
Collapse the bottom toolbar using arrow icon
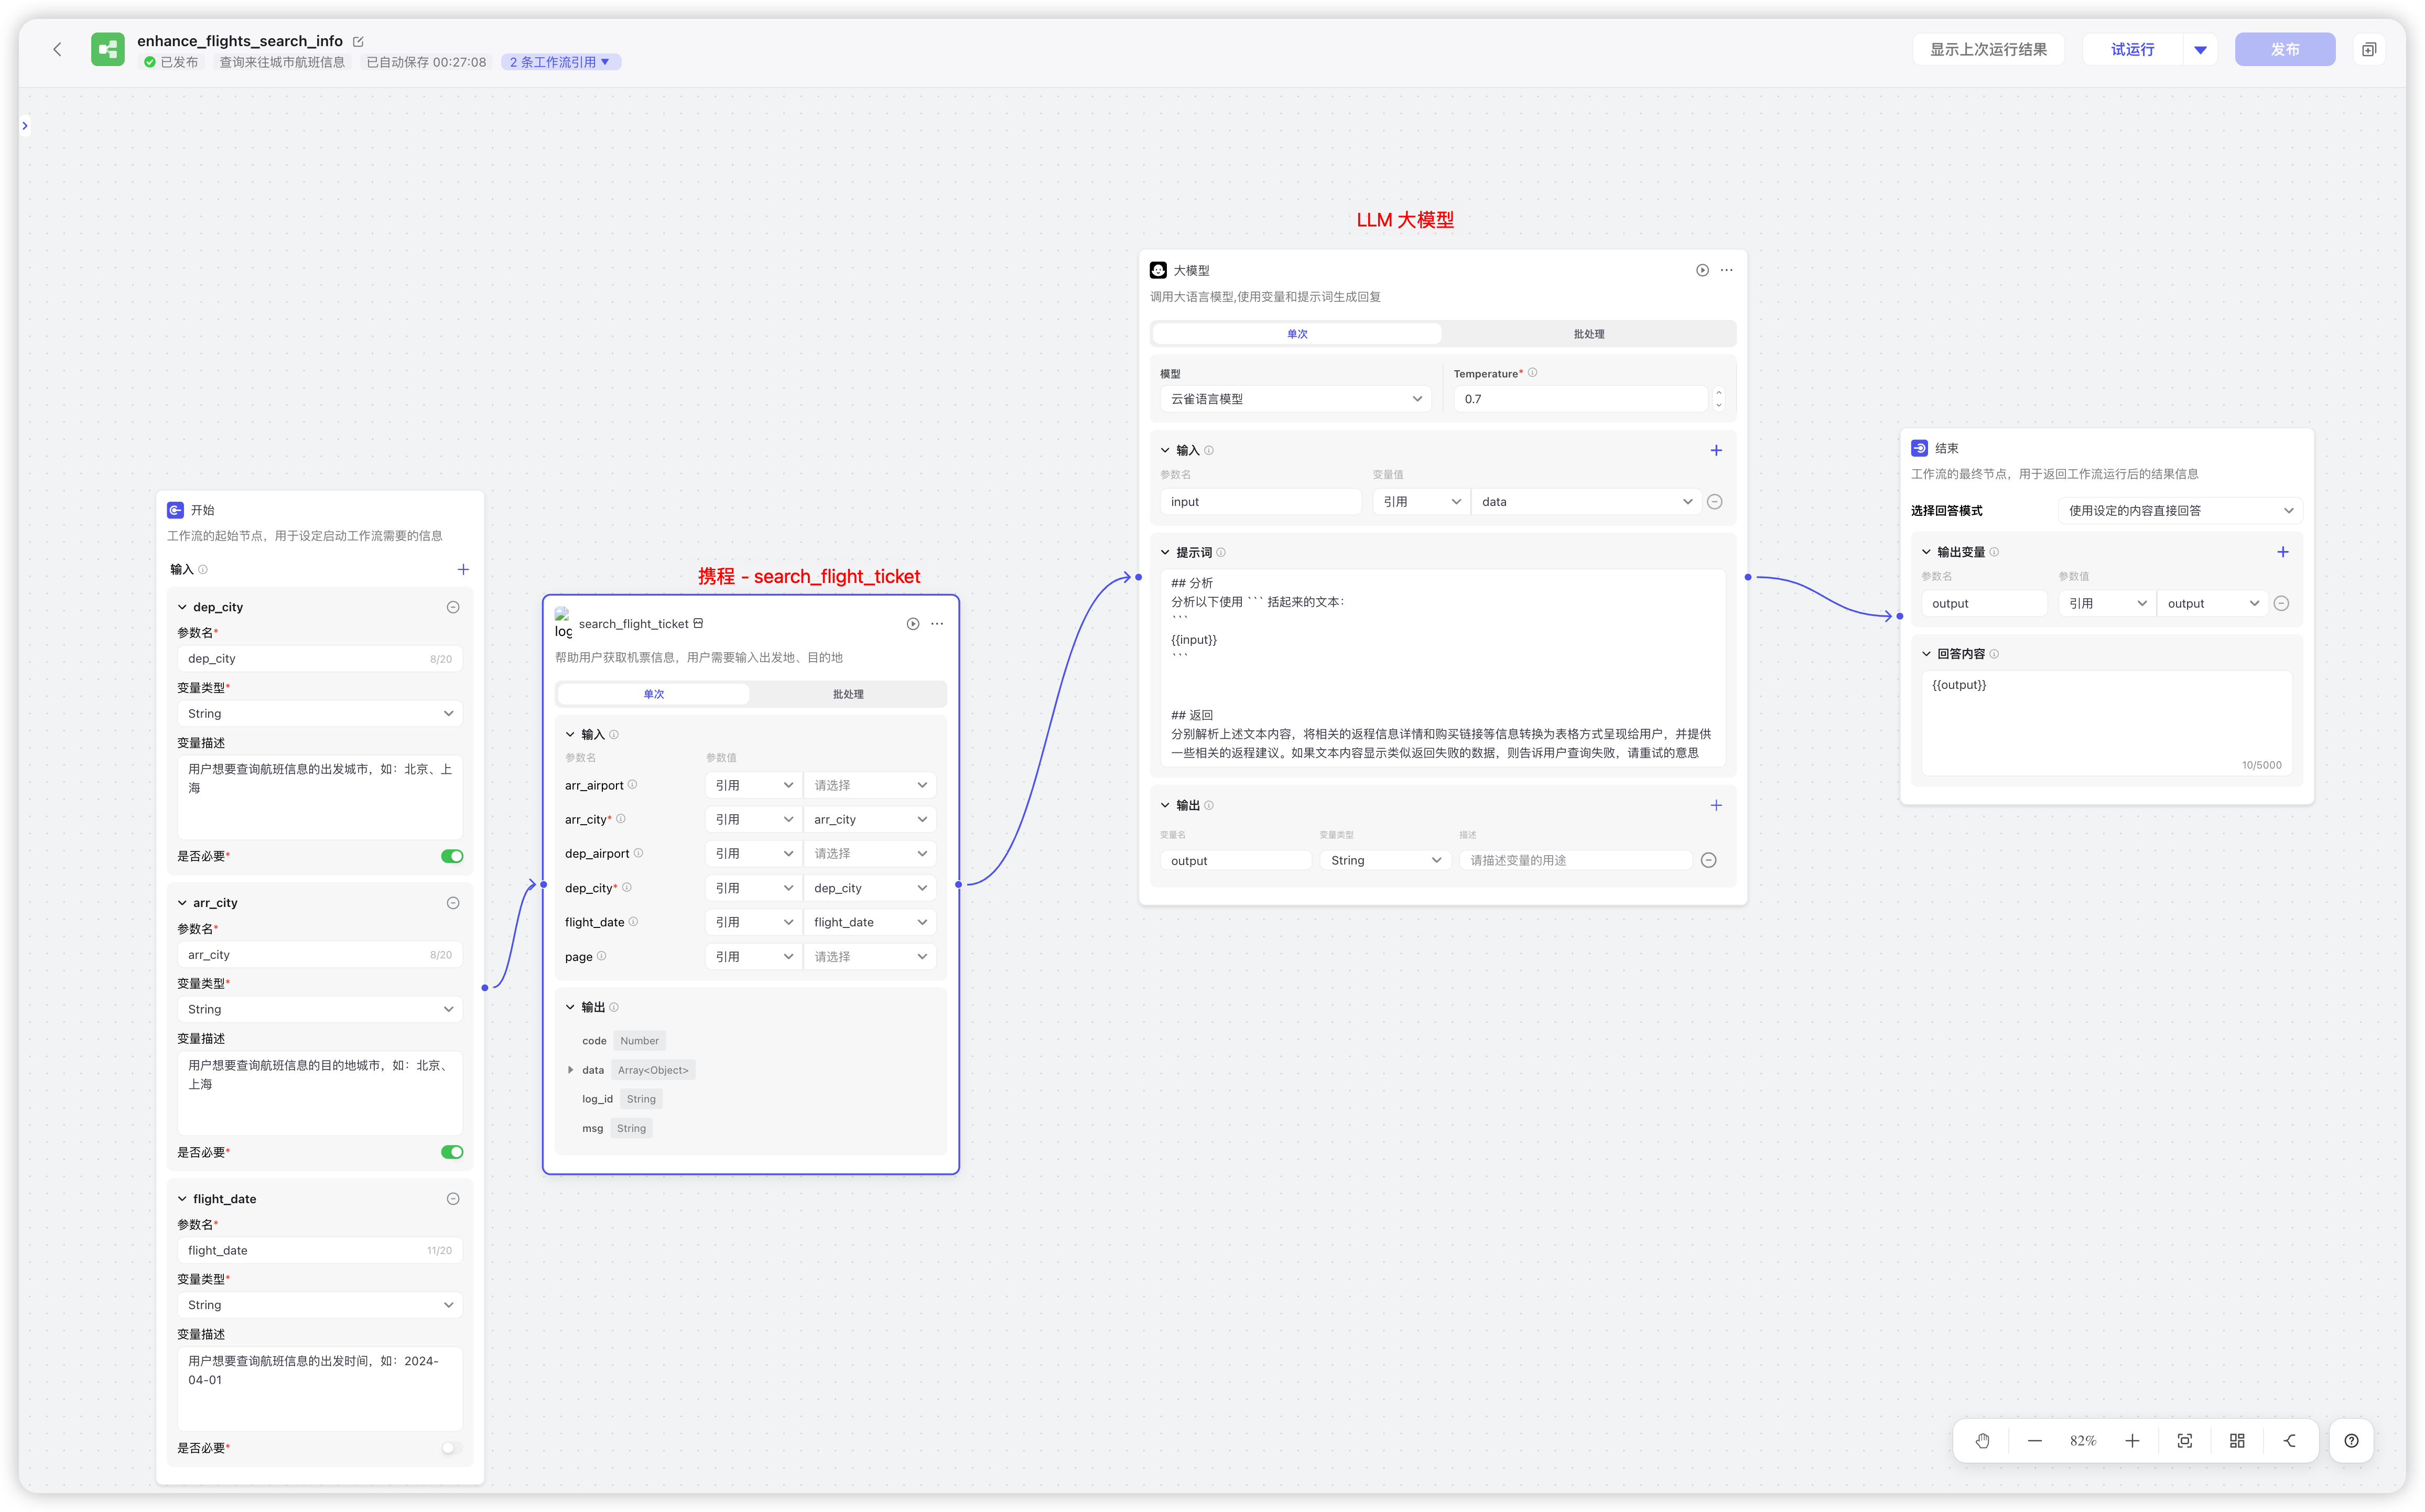pos(2290,1440)
